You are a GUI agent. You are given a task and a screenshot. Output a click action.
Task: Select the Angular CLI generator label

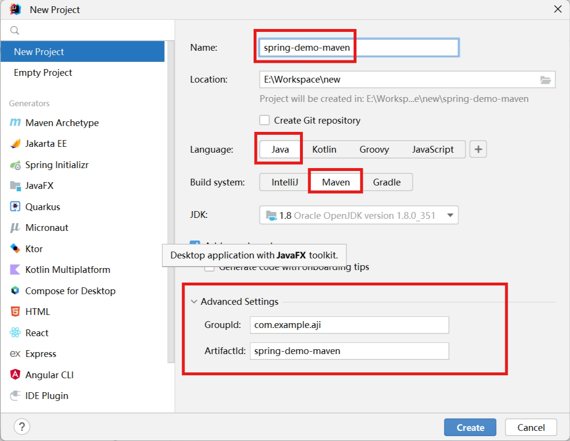coord(49,375)
